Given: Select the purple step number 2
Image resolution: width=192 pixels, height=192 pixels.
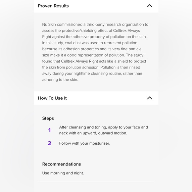Looking at the screenshot, I should pyautogui.click(x=49, y=143).
